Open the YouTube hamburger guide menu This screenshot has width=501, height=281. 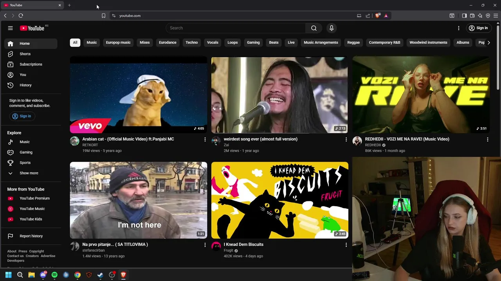11,28
